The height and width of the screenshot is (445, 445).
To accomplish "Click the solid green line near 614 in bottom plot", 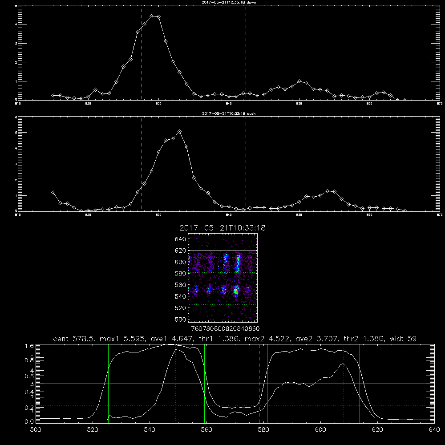I will tap(360, 384).
